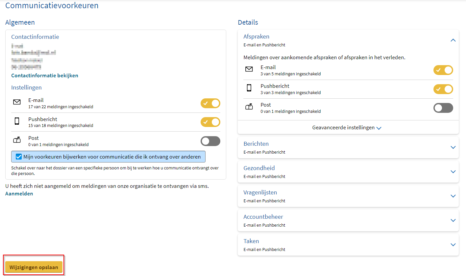Click the mailbox icon under Instellingen
The width and height of the screenshot is (466, 276).
(x=17, y=140)
